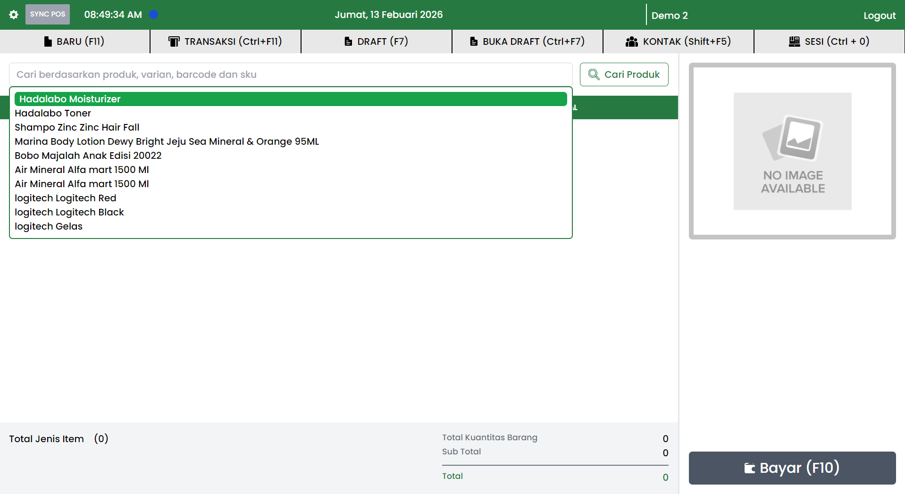The height and width of the screenshot is (494, 905).
Task: Pick Shampo Zinc Zinc Hair Fall suggestion
Action: pos(77,127)
